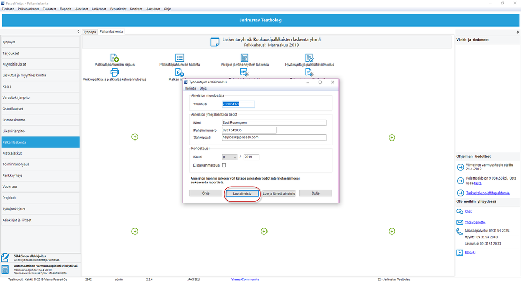521x281 pixels.
Task: Open the Hallinta menu in dialog
Action: pyautogui.click(x=190, y=88)
